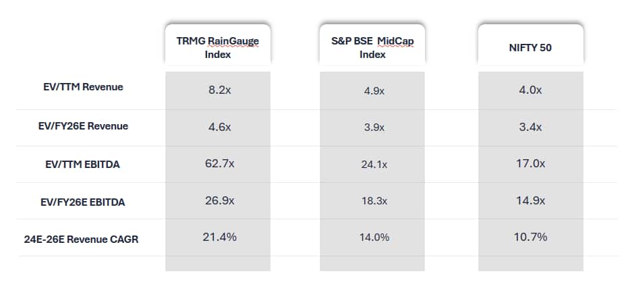Screen dimensions: 630x282
Task: Select the S&P BSE MidCap Index header
Action: (x=372, y=47)
